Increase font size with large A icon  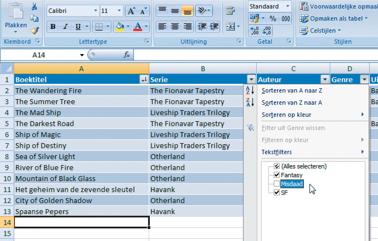pos(131,11)
